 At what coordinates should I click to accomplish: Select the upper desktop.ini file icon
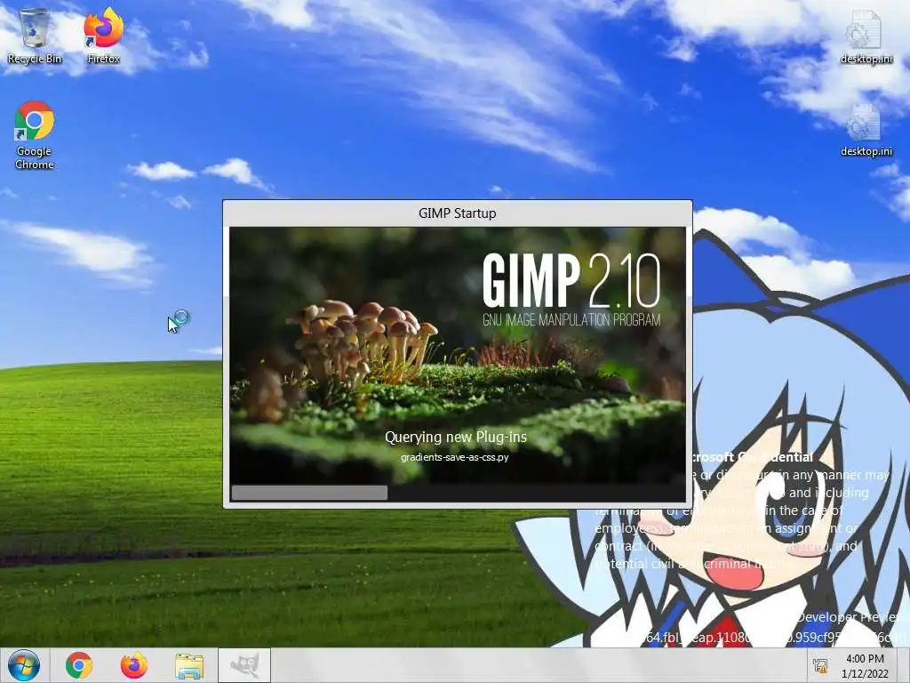[x=866, y=36]
